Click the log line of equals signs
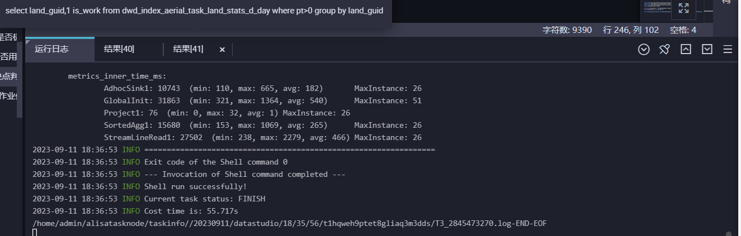The width and height of the screenshot is (741, 236). [x=234, y=150]
